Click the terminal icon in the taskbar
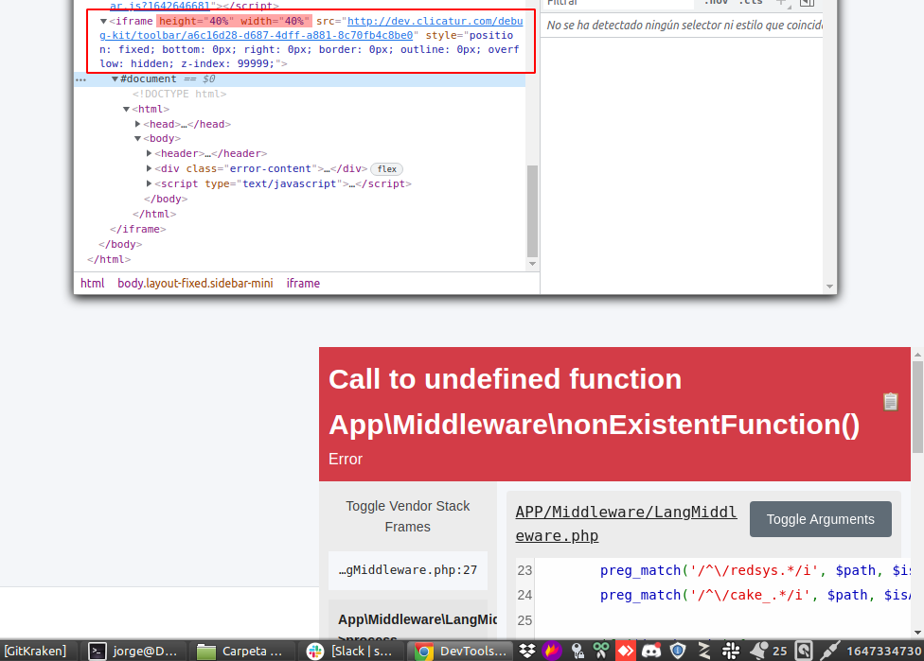This screenshot has height=661, width=924. coord(98,651)
